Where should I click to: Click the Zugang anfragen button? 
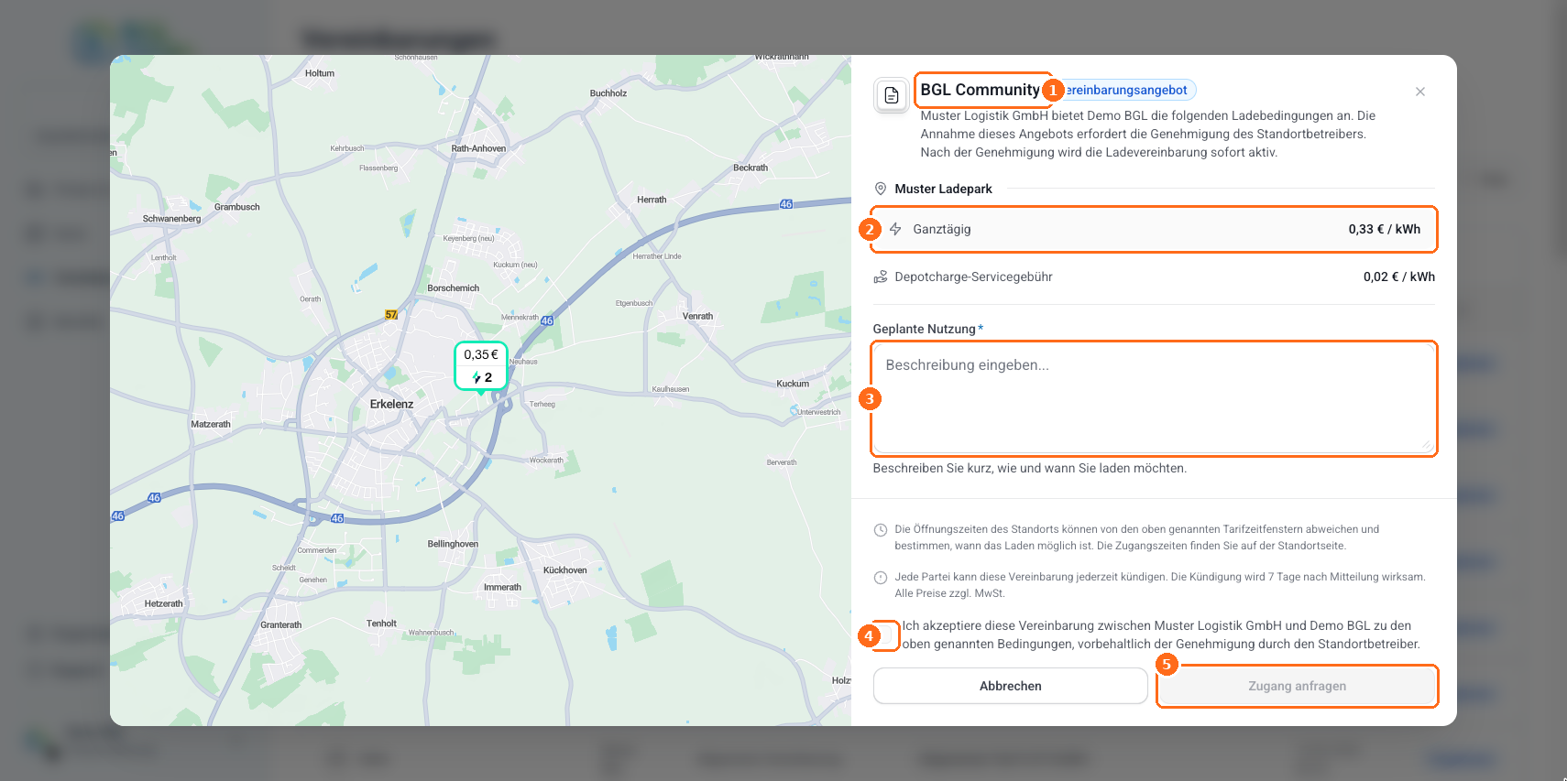1298,686
